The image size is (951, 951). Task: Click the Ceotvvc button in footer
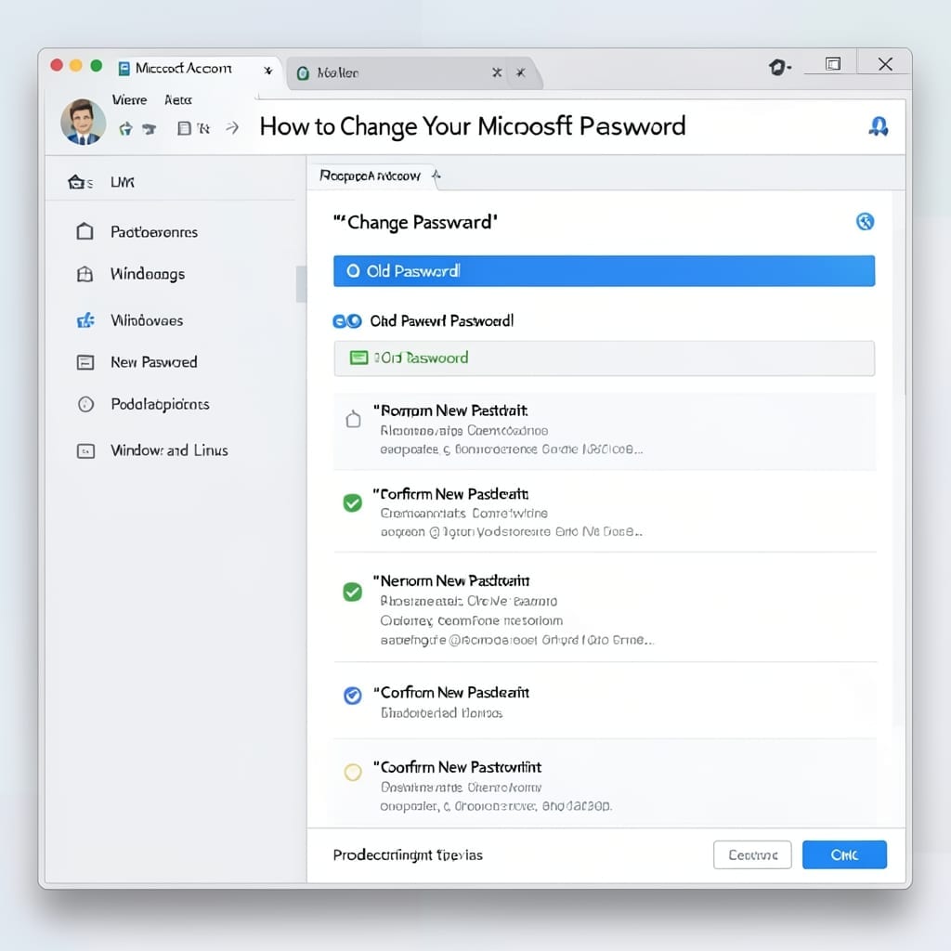(752, 854)
